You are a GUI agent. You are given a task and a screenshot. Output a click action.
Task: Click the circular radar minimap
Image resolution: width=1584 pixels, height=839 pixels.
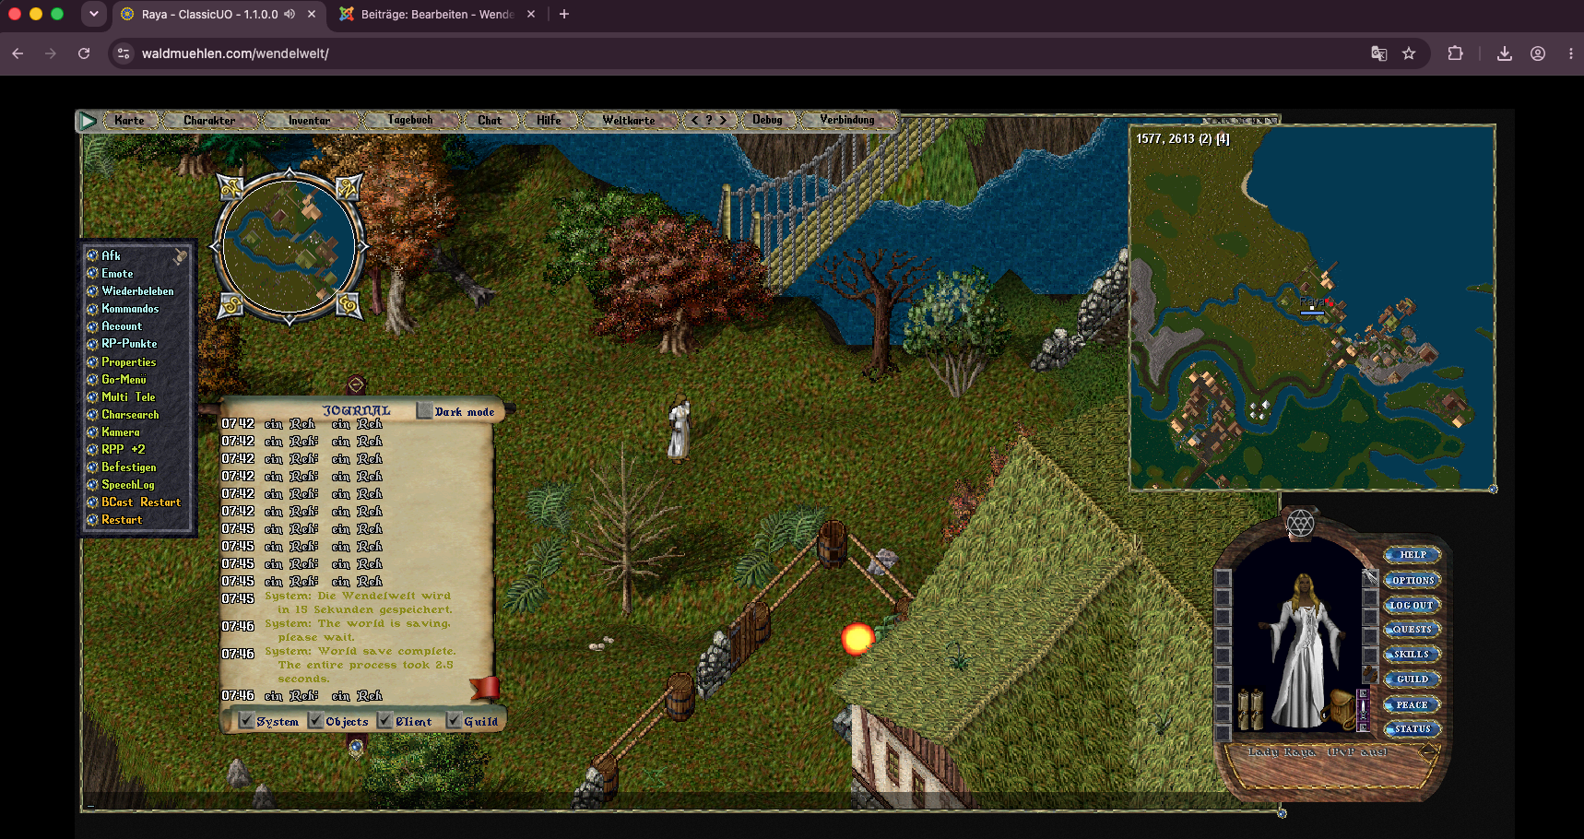[290, 246]
